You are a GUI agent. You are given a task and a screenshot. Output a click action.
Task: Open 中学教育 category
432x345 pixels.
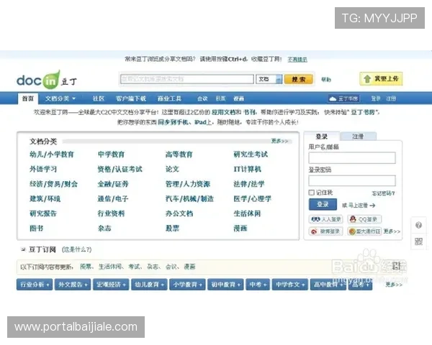coord(111,155)
